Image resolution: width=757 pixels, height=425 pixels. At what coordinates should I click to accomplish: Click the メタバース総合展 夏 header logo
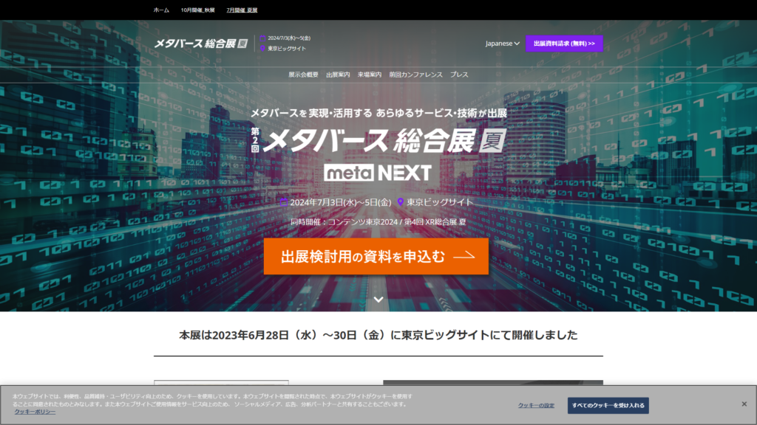point(201,44)
